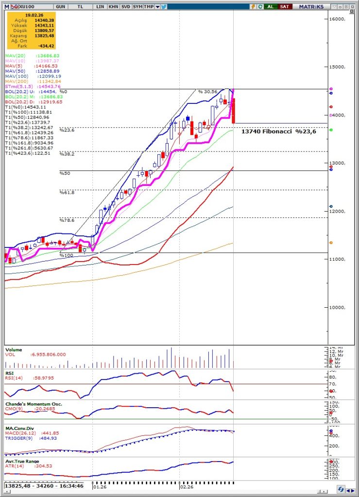
Task: Select the SYM toolbar item
Action: pos(137,6)
